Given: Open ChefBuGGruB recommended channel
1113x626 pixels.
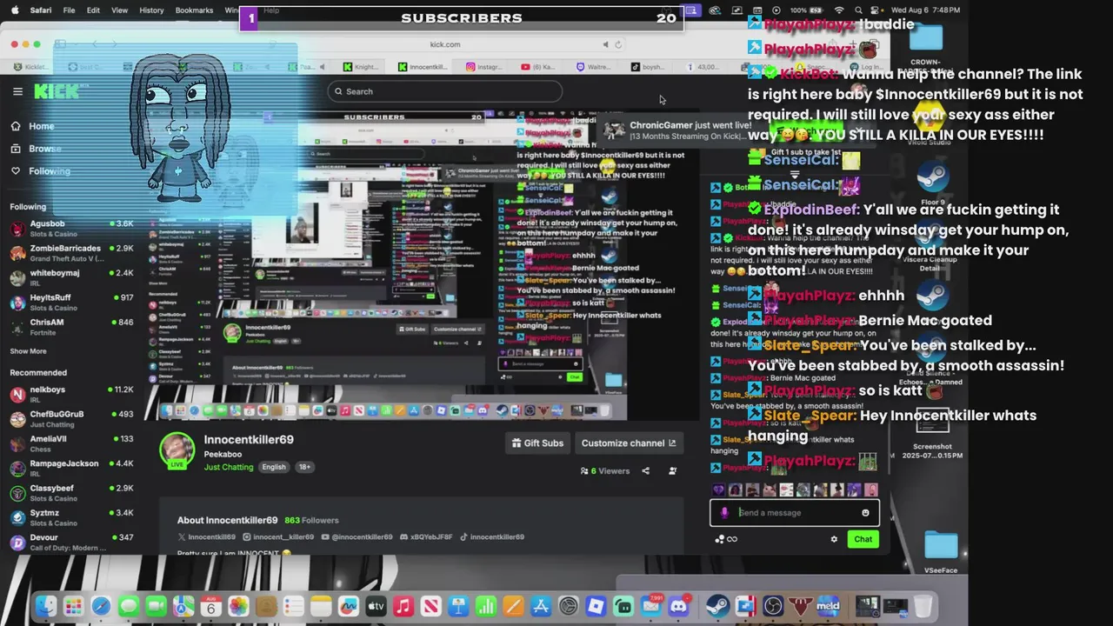Looking at the screenshot, I should (71, 418).
